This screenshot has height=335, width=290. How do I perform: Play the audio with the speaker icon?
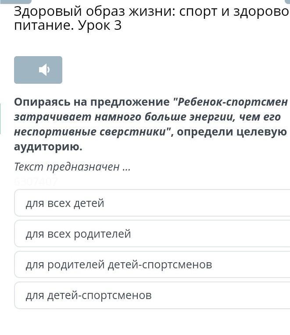tap(44, 70)
